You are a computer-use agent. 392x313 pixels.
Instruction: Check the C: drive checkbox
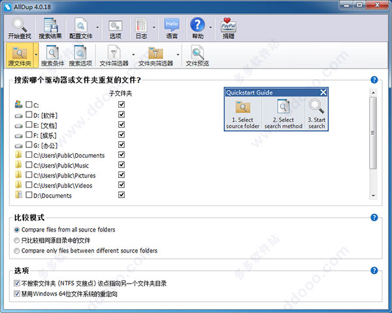pyautogui.click(x=29, y=104)
